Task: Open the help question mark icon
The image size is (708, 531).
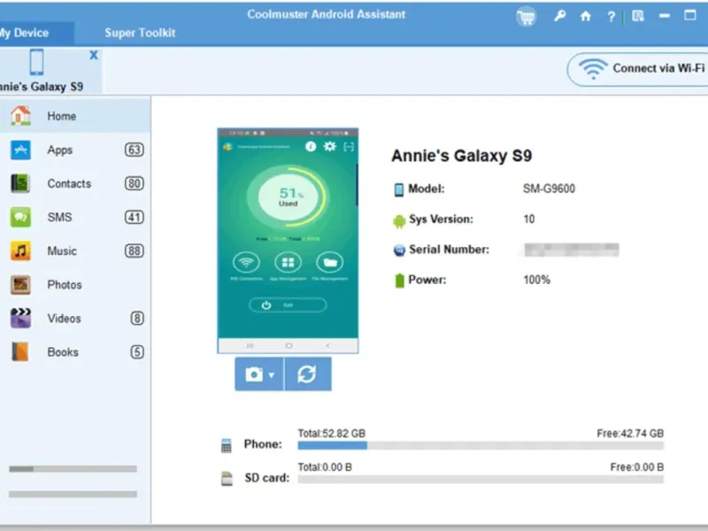Action: coord(611,17)
